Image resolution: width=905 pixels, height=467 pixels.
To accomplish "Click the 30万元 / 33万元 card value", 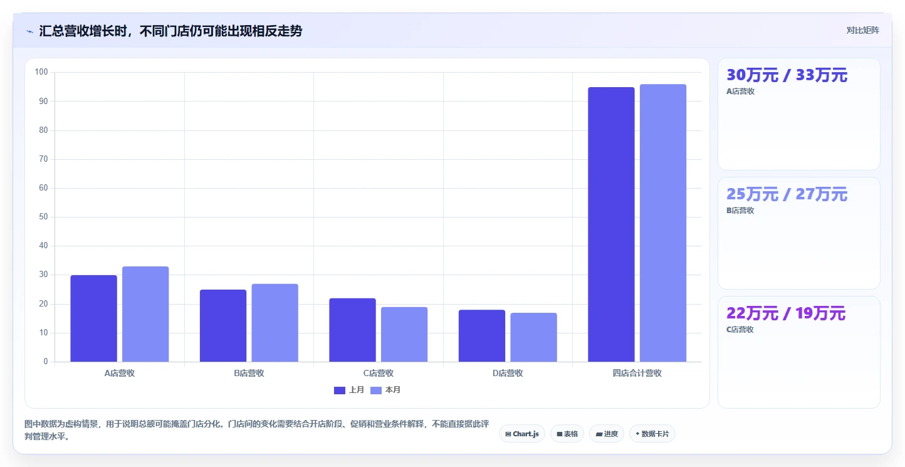I will tap(787, 75).
